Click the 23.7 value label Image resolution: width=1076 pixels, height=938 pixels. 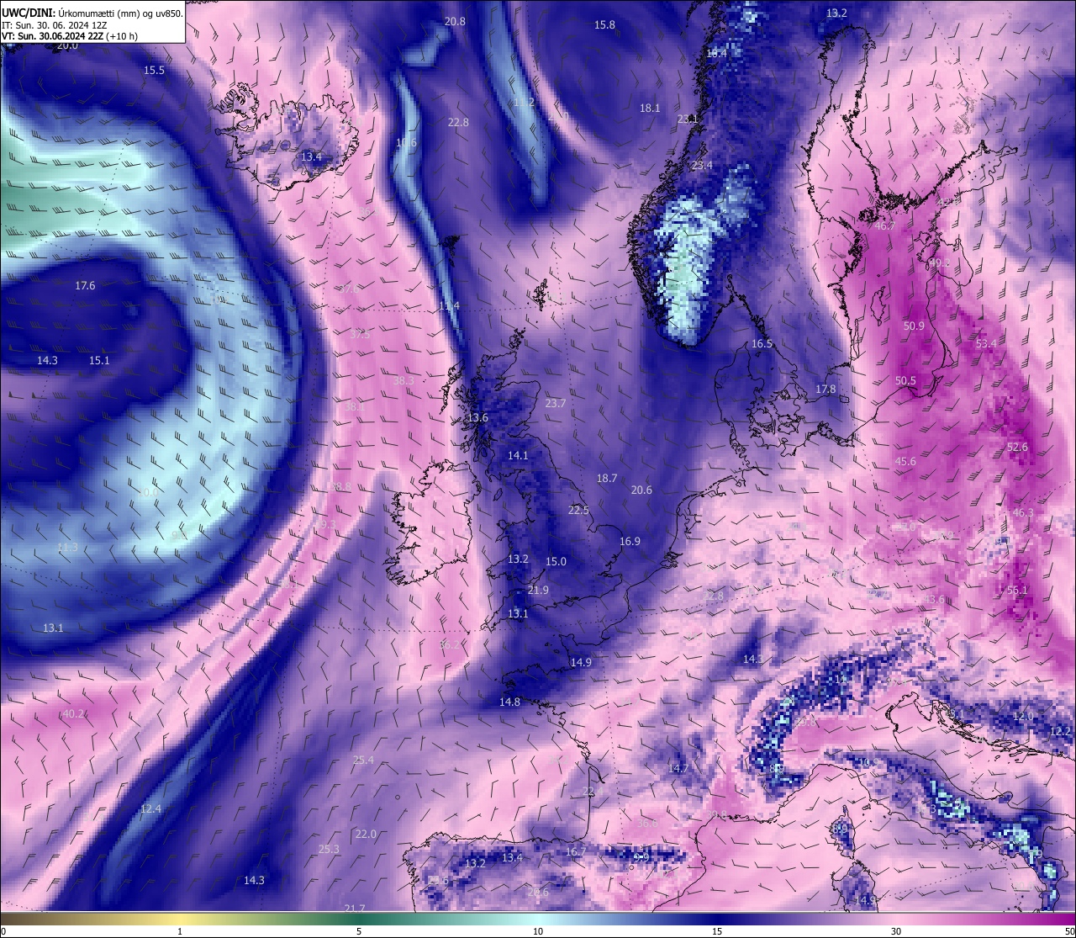pyautogui.click(x=555, y=403)
